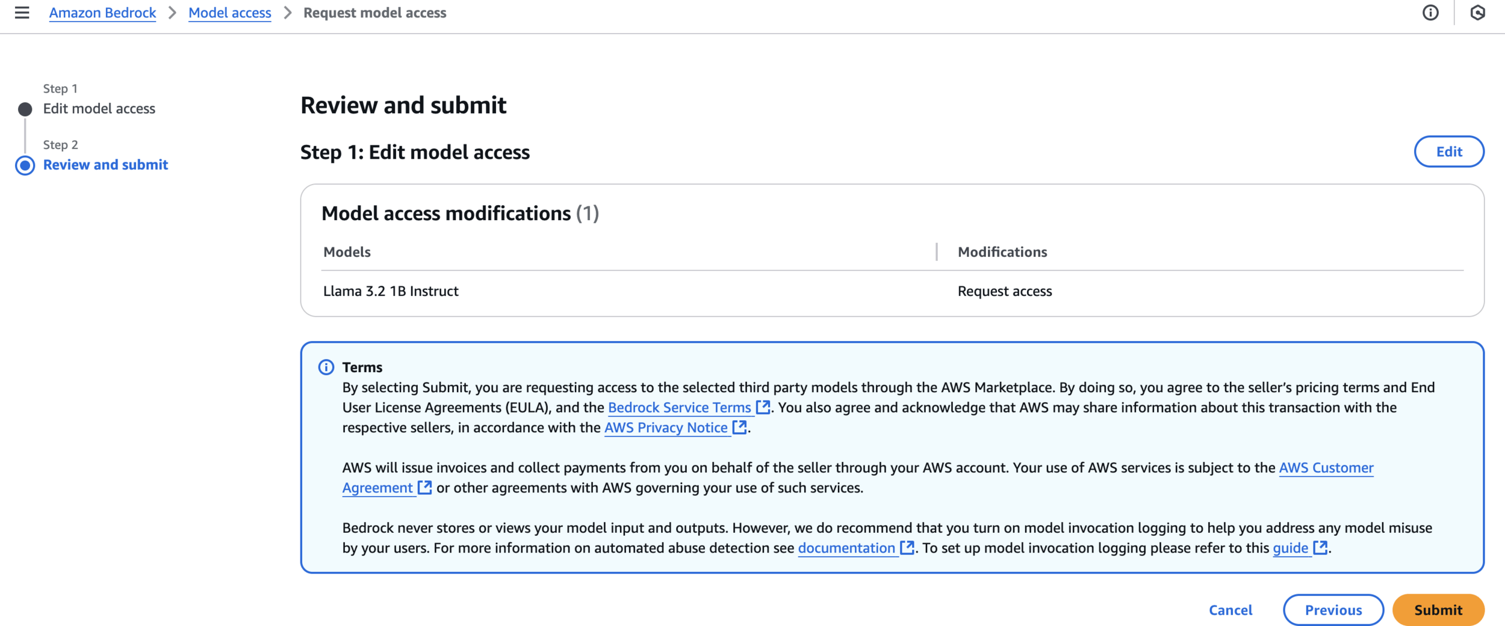
Task: Click the Review and submit page heading
Action: click(403, 105)
